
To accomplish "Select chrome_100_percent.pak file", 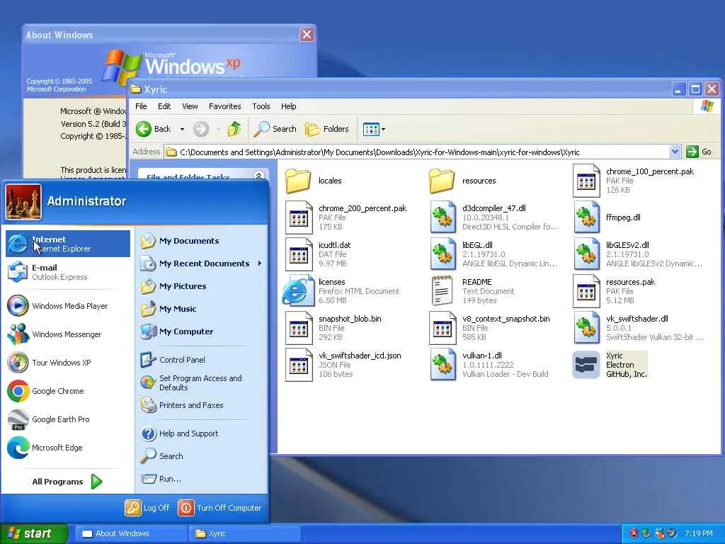I will pos(634,181).
